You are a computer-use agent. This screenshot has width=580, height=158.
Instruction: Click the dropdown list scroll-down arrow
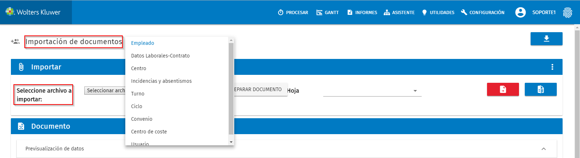[231, 142]
